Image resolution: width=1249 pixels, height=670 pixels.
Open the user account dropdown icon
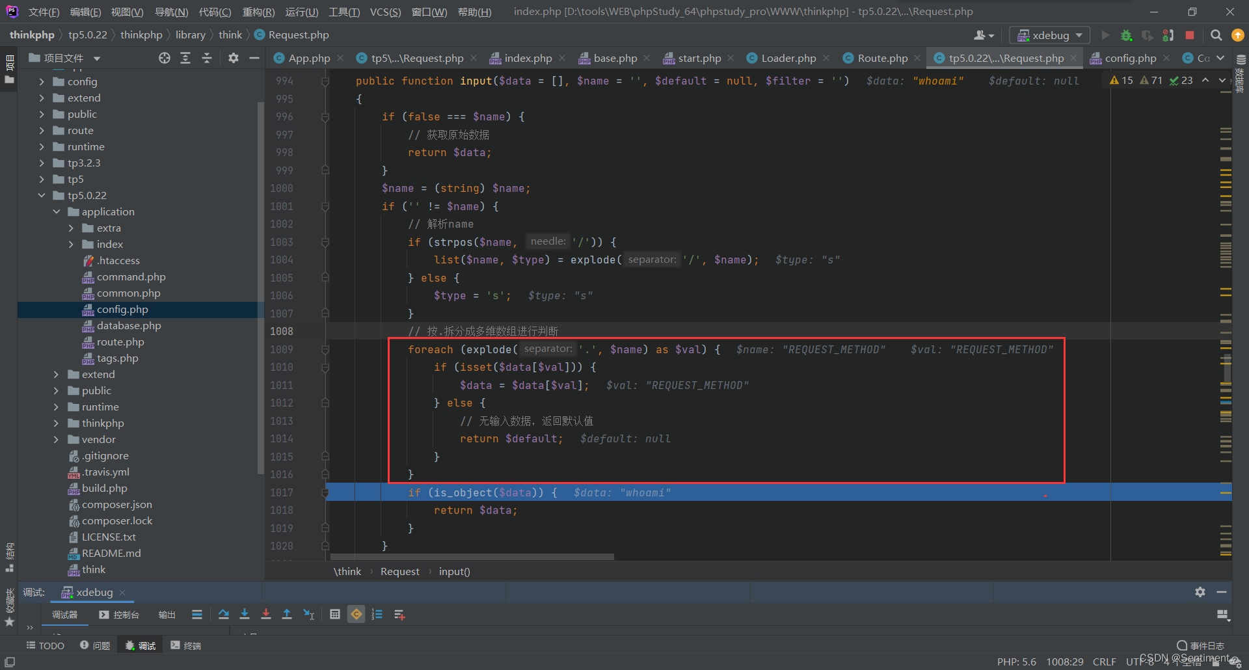coord(984,35)
